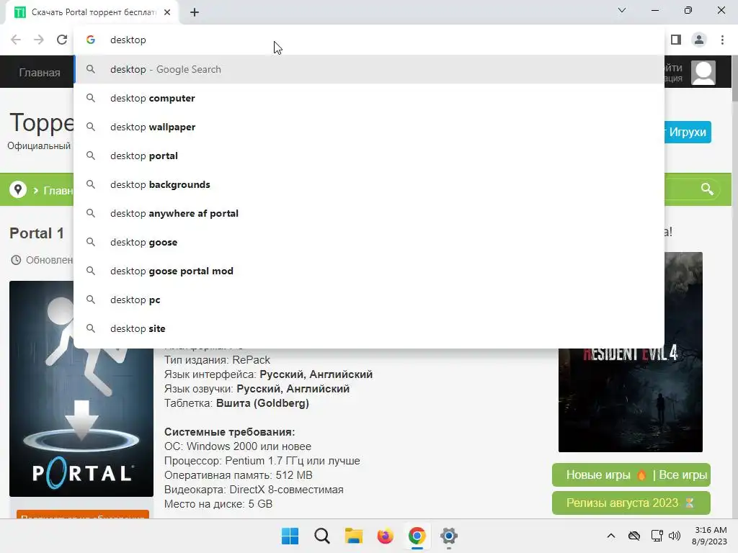Go back with the browser back arrow

coord(16,40)
